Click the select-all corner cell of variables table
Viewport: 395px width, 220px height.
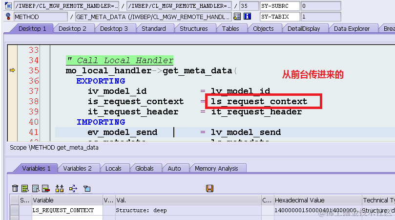pos(15,200)
